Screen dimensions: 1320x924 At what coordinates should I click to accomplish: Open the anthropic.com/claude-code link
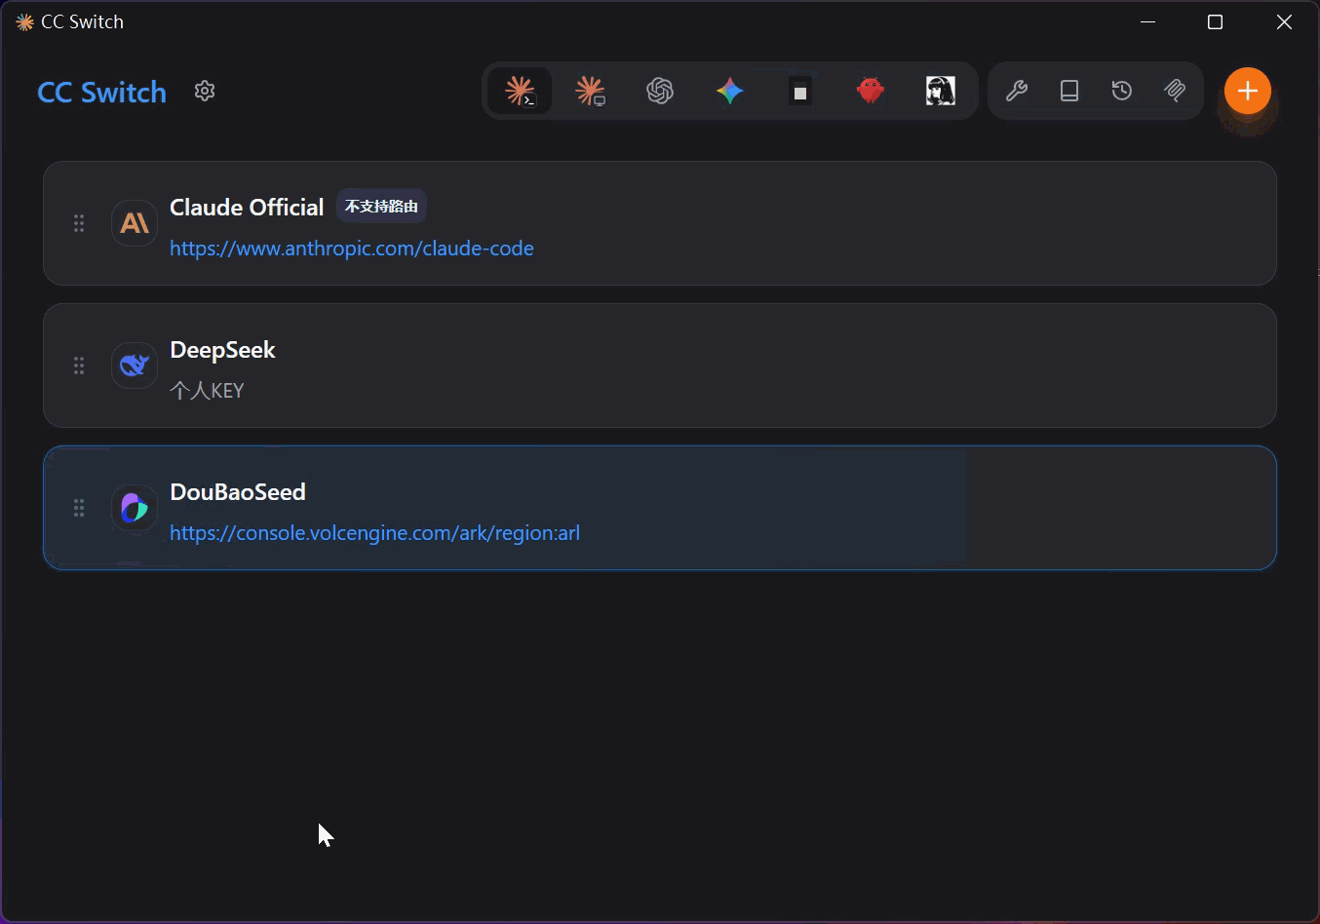[x=352, y=249]
